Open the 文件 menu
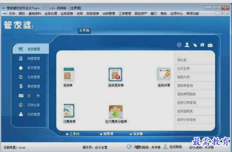 click(12, 14)
